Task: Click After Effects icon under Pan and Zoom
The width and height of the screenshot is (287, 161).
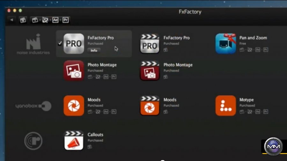Action: 258,50
